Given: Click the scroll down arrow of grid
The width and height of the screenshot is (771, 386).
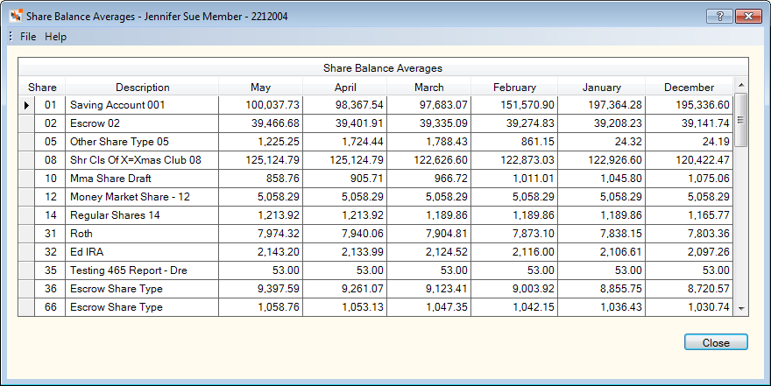Looking at the screenshot, I should [x=741, y=308].
